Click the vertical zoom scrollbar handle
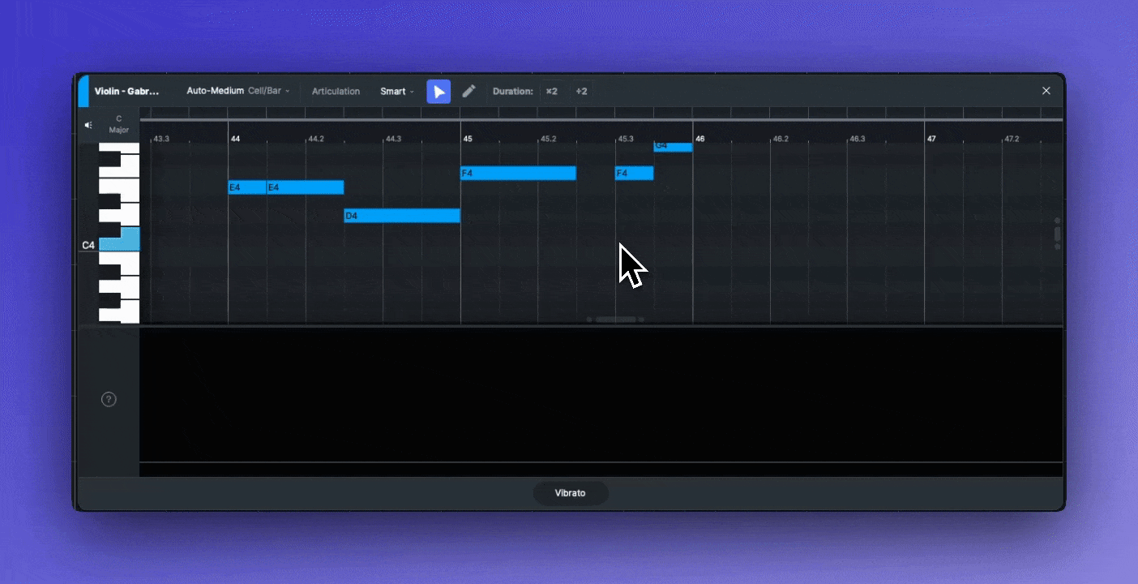1138x584 pixels. tap(1057, 234)
